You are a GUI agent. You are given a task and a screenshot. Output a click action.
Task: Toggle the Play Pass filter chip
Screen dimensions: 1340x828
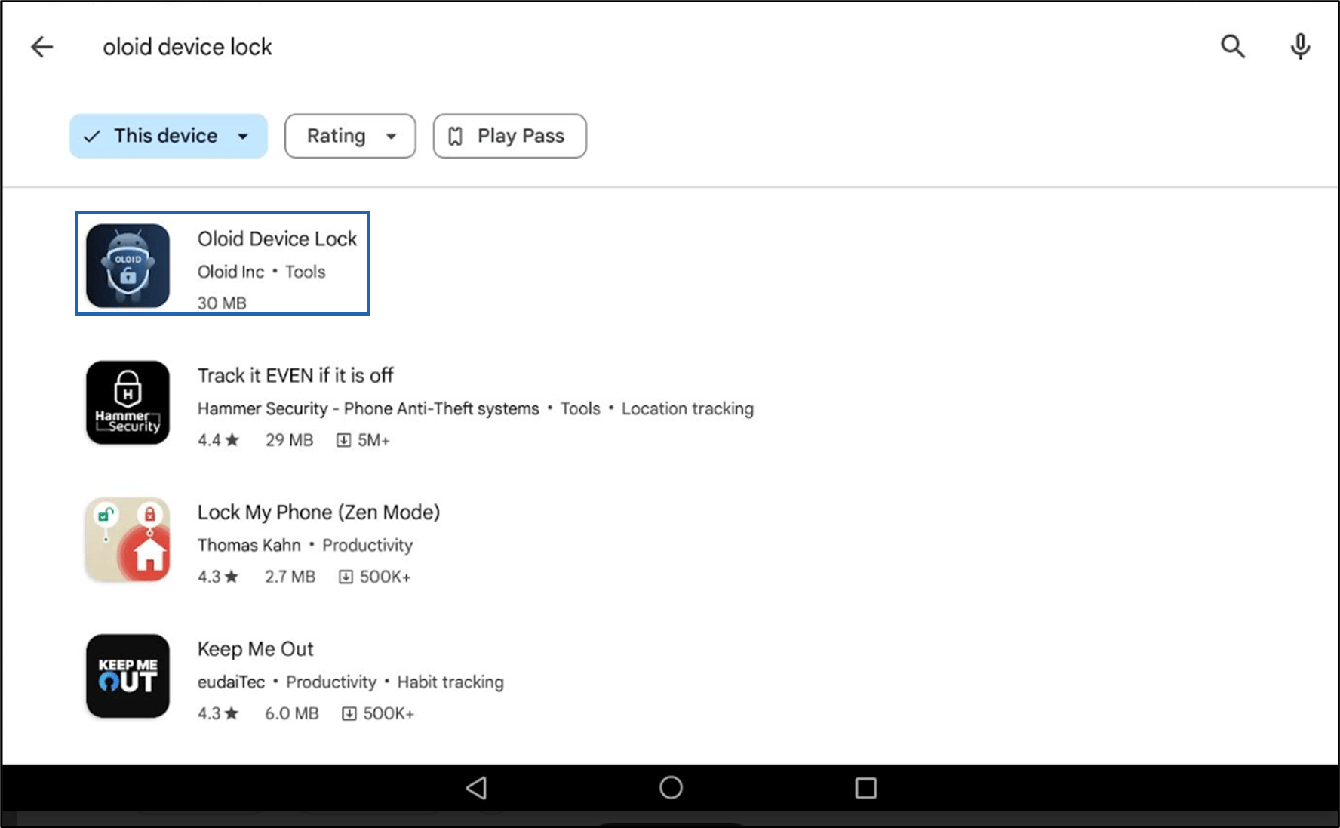coord(509,136)
